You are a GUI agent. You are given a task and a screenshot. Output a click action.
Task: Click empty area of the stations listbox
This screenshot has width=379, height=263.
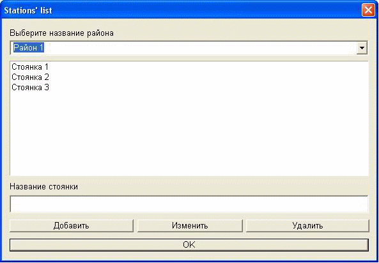189,133
